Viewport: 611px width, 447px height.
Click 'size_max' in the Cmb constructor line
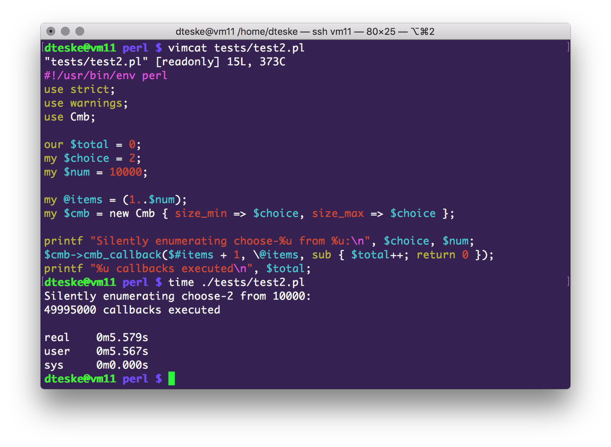(x=338, y=213)
